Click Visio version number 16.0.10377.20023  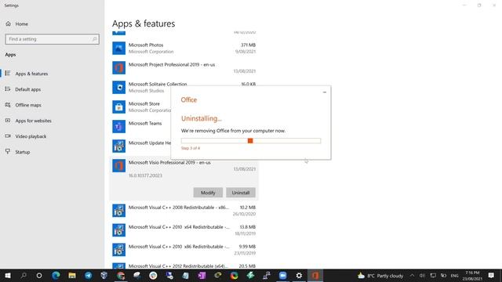point(145,175)
